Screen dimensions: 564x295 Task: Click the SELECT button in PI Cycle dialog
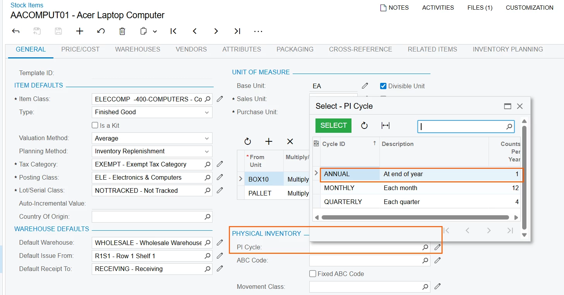pyautogui.click(x=333, y=125)
